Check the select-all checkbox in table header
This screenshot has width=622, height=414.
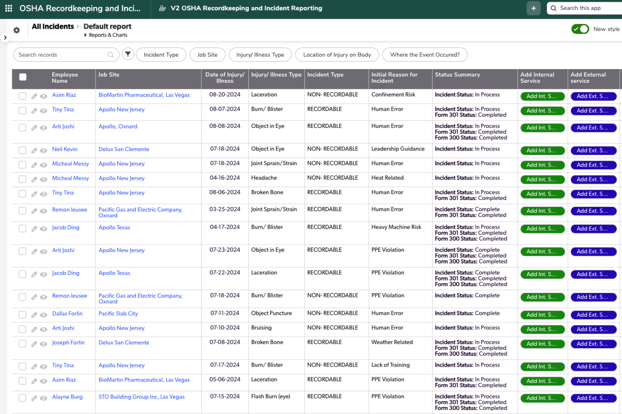[23, 77]
